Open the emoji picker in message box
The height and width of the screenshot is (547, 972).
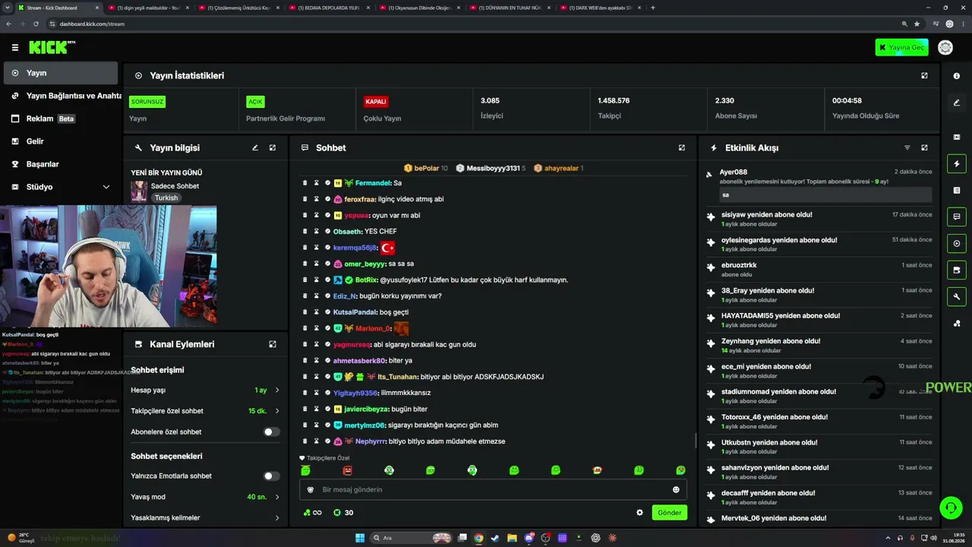tap(676, 490)
